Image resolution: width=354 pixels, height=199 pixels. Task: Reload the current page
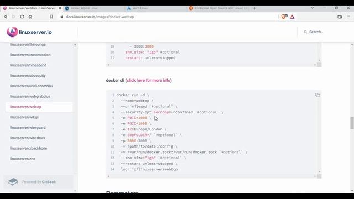22,17
